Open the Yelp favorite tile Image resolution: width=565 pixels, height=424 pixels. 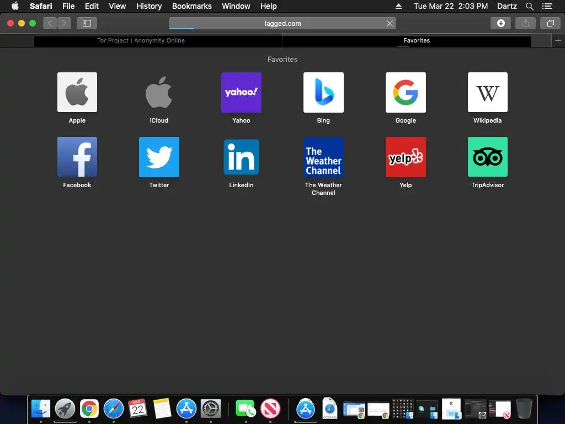406,157
